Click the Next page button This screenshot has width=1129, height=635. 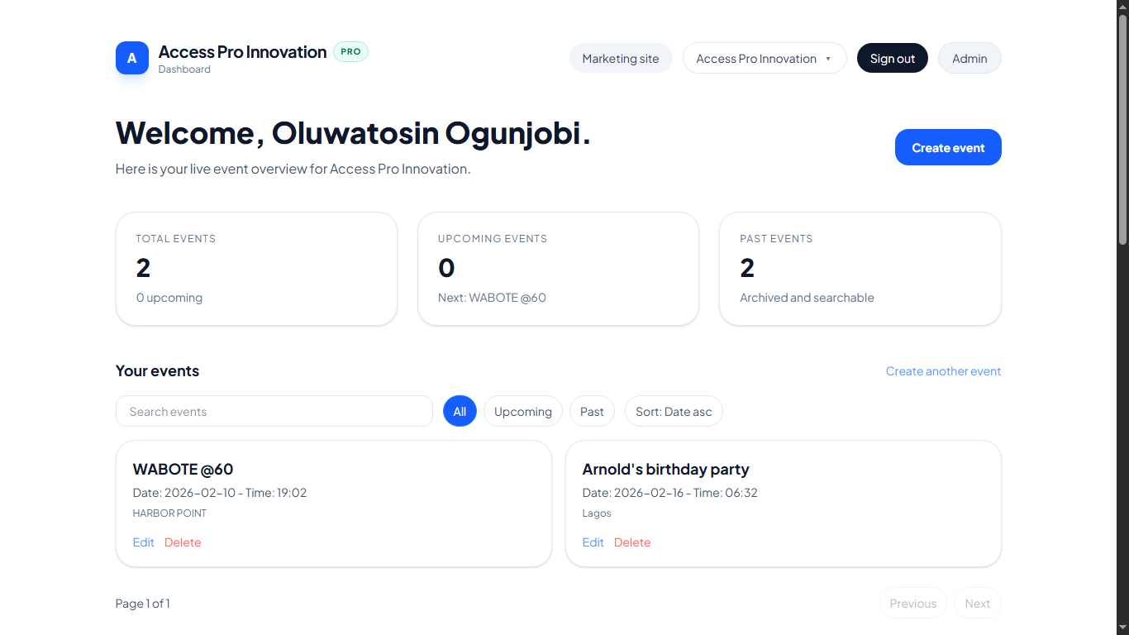pyautogui.click(x=977, y=604)
